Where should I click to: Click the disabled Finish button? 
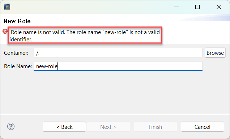tap(156, 127)
